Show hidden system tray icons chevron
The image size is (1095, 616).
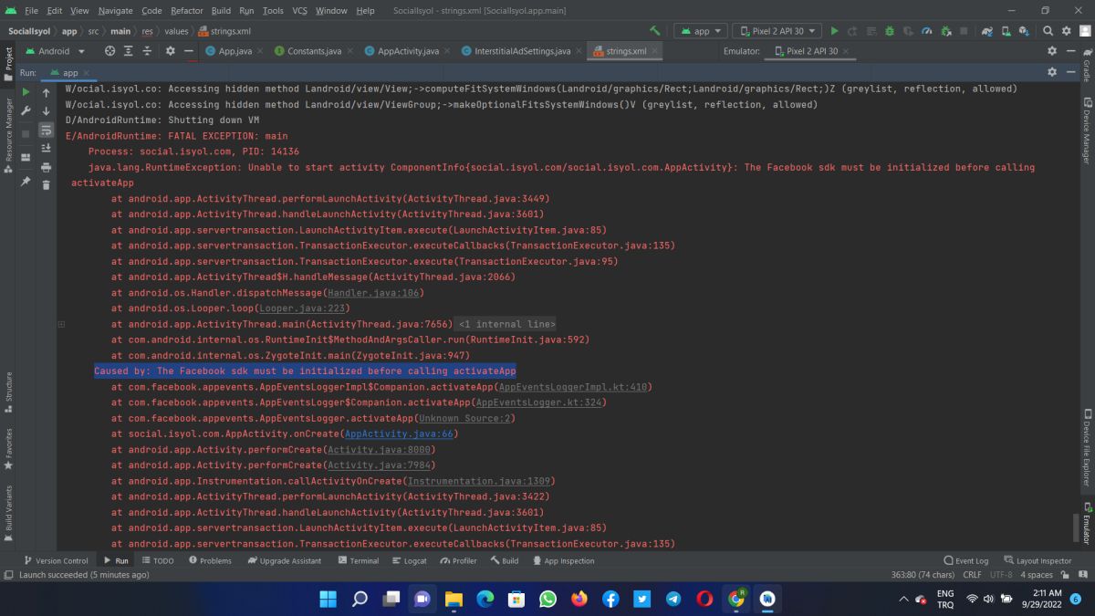point(904,600)
